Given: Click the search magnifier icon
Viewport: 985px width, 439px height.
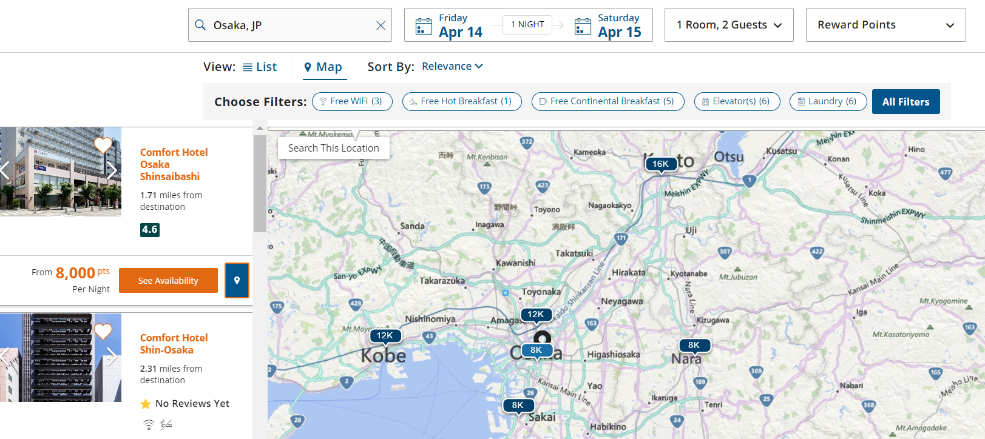Looking at the screenshot, I should [x=200, y=25].
